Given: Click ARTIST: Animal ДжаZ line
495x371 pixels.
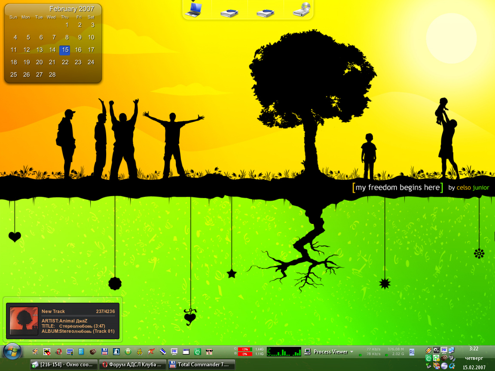Looking at the screenshot, I should point(64,321).
